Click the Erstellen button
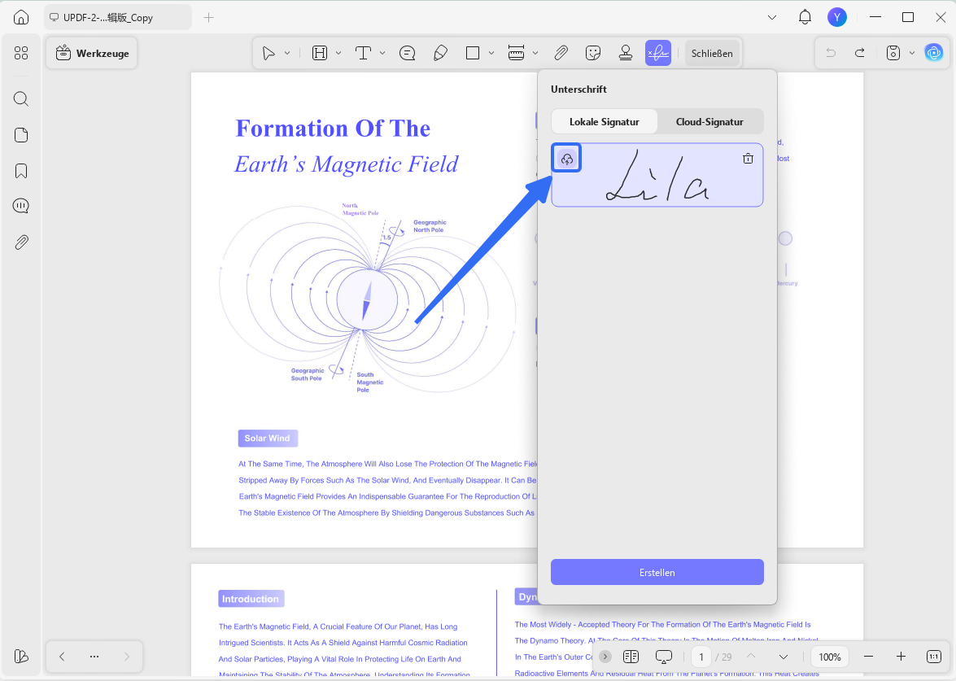The width and height of the screenshot is (956, 681). pos(657,572)
